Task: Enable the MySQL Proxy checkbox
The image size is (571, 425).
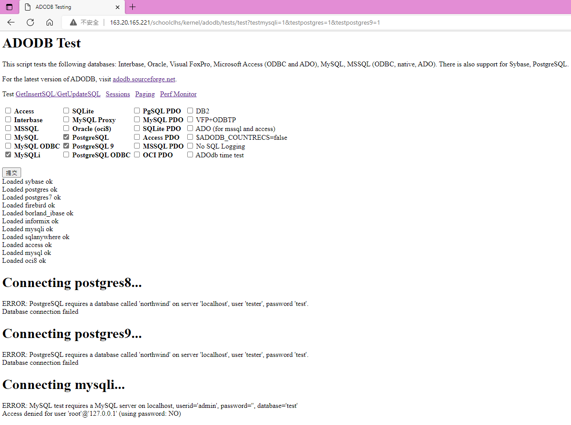Action: coord(66,120)
